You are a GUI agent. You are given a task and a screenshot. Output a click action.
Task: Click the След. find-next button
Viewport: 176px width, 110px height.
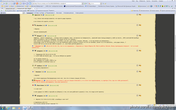click(37, 13)
